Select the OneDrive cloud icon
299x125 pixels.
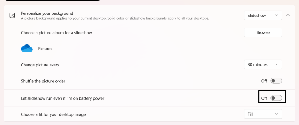[x=27, y=48]
